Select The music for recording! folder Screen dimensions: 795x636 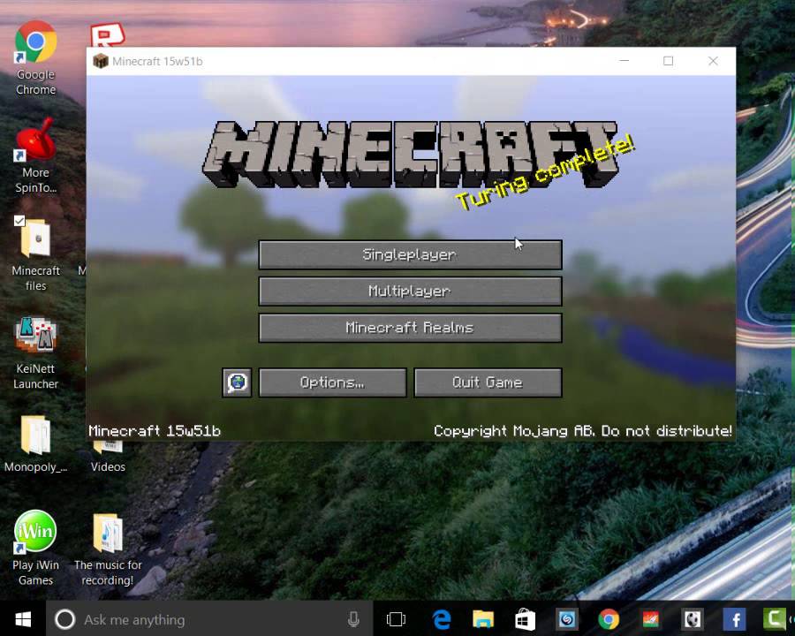[x=108, y=549]
